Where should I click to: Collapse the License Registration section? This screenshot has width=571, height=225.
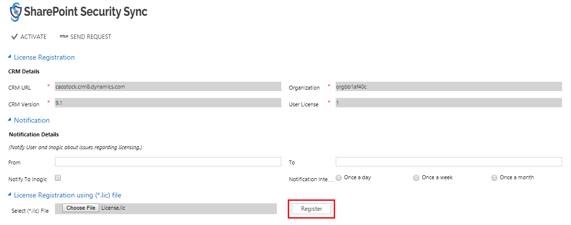[9, 57]
